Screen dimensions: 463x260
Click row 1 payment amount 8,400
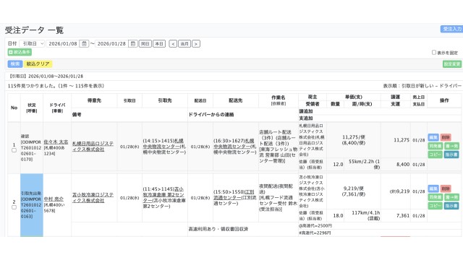point(403,165)
